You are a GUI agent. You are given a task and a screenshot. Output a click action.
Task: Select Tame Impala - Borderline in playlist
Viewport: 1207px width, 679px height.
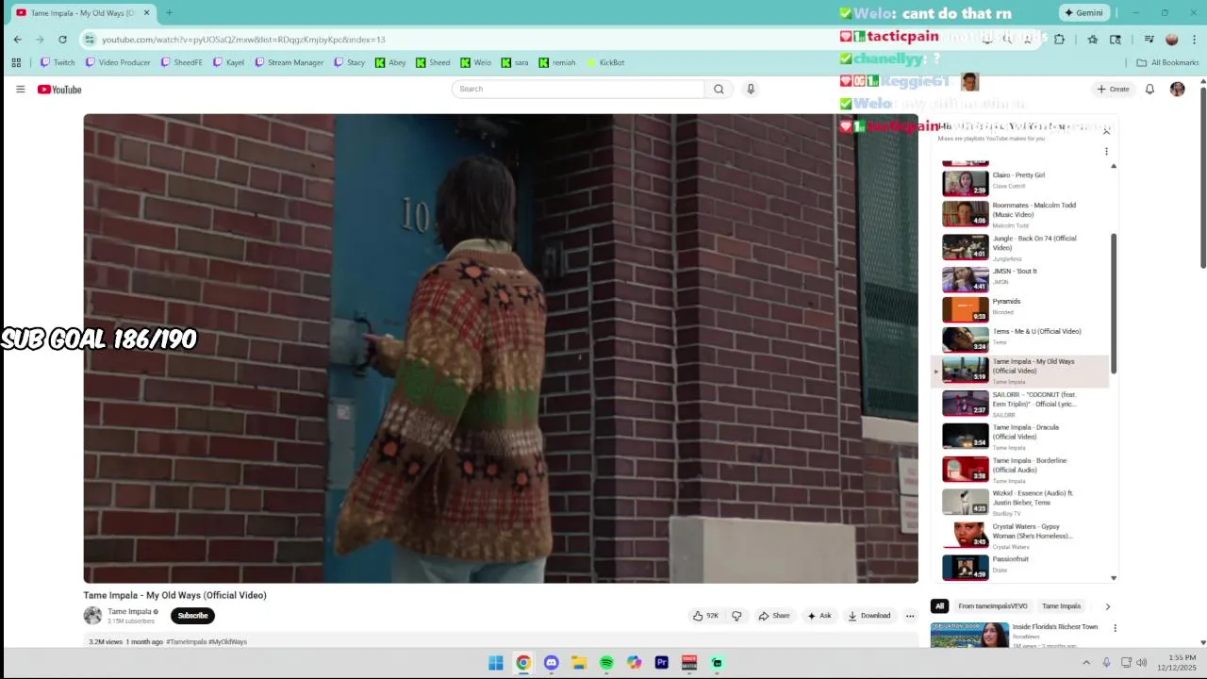coord(1020,469)
